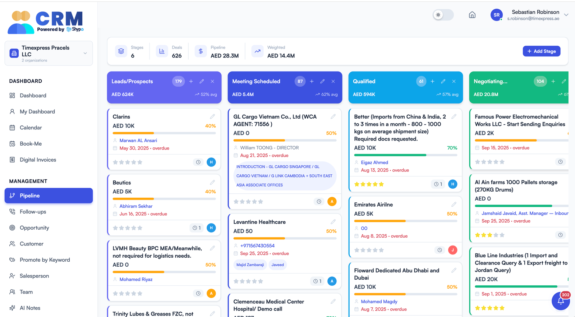Click the H owner avatar on Clarins card
The height and width of the screenshot is (317, 575).
[x=211, y=162]
